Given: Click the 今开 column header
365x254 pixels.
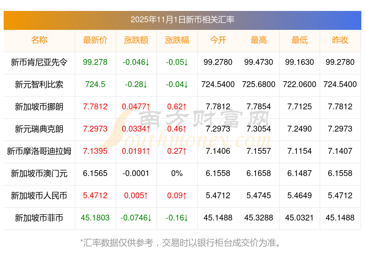Looking at the screenshot, I should 218,40.
